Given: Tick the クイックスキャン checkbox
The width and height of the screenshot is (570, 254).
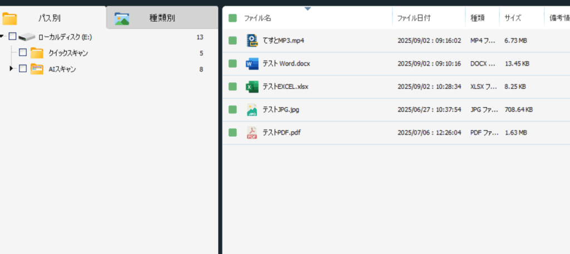Looking at the screenshot, I should tap(23, 53).
